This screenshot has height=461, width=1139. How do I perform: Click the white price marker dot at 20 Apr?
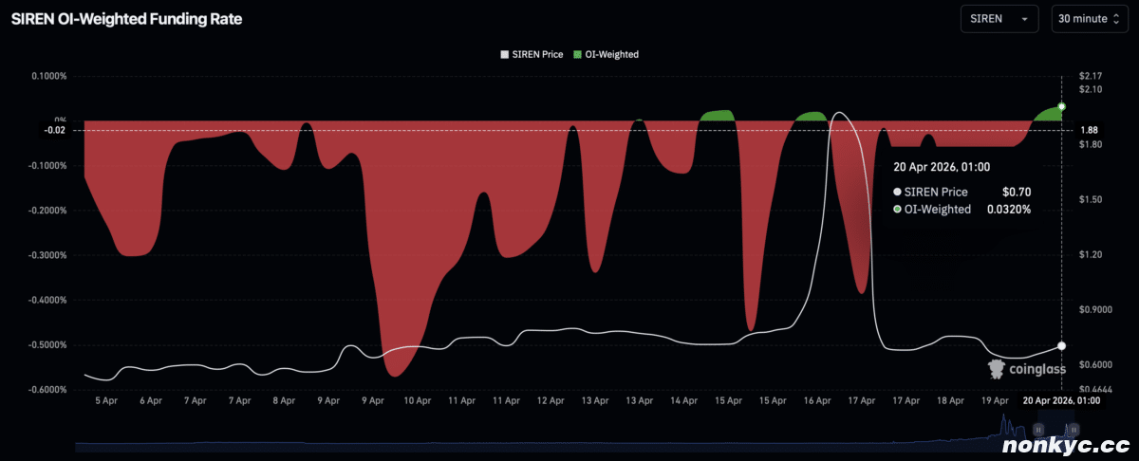1061,345
